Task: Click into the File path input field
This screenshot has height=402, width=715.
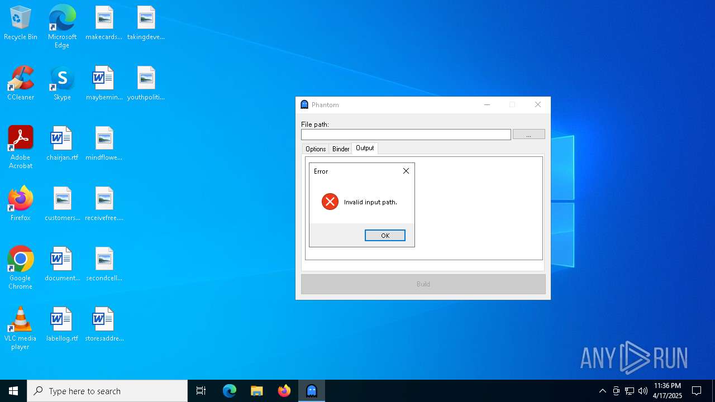Action: coord(406,135)
